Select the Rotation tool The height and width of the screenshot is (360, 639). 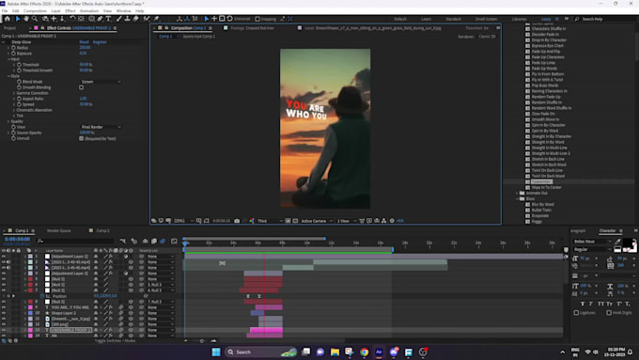click(72, 19)
